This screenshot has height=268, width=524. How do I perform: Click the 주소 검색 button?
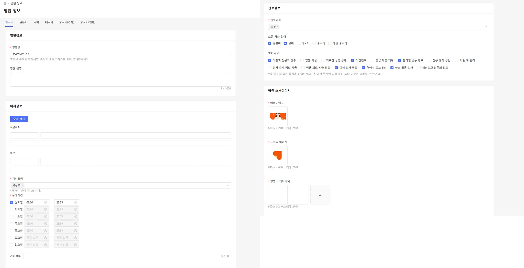[x=19, y=119]
